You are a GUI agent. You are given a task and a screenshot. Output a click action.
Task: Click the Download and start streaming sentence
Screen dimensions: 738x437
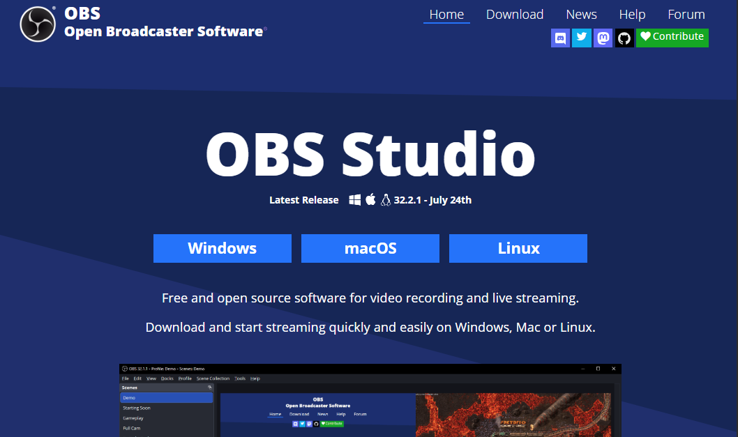370,328
